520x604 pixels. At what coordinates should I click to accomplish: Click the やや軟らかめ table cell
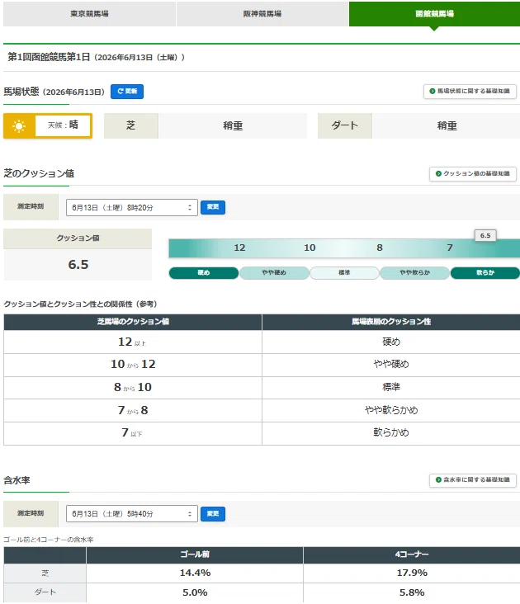tap(391, 411)
